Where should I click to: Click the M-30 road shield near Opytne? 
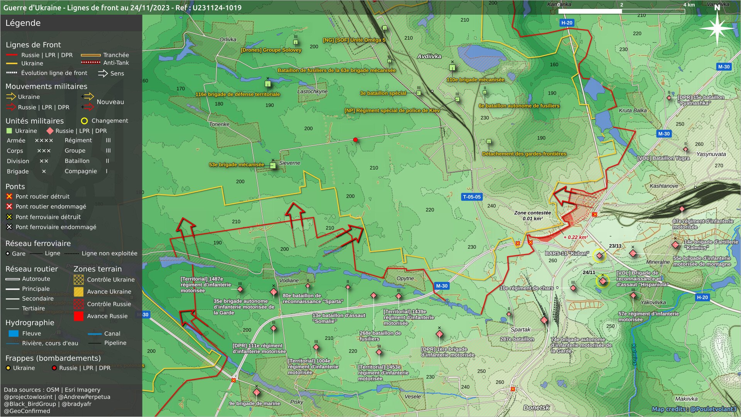coord(442,286)
